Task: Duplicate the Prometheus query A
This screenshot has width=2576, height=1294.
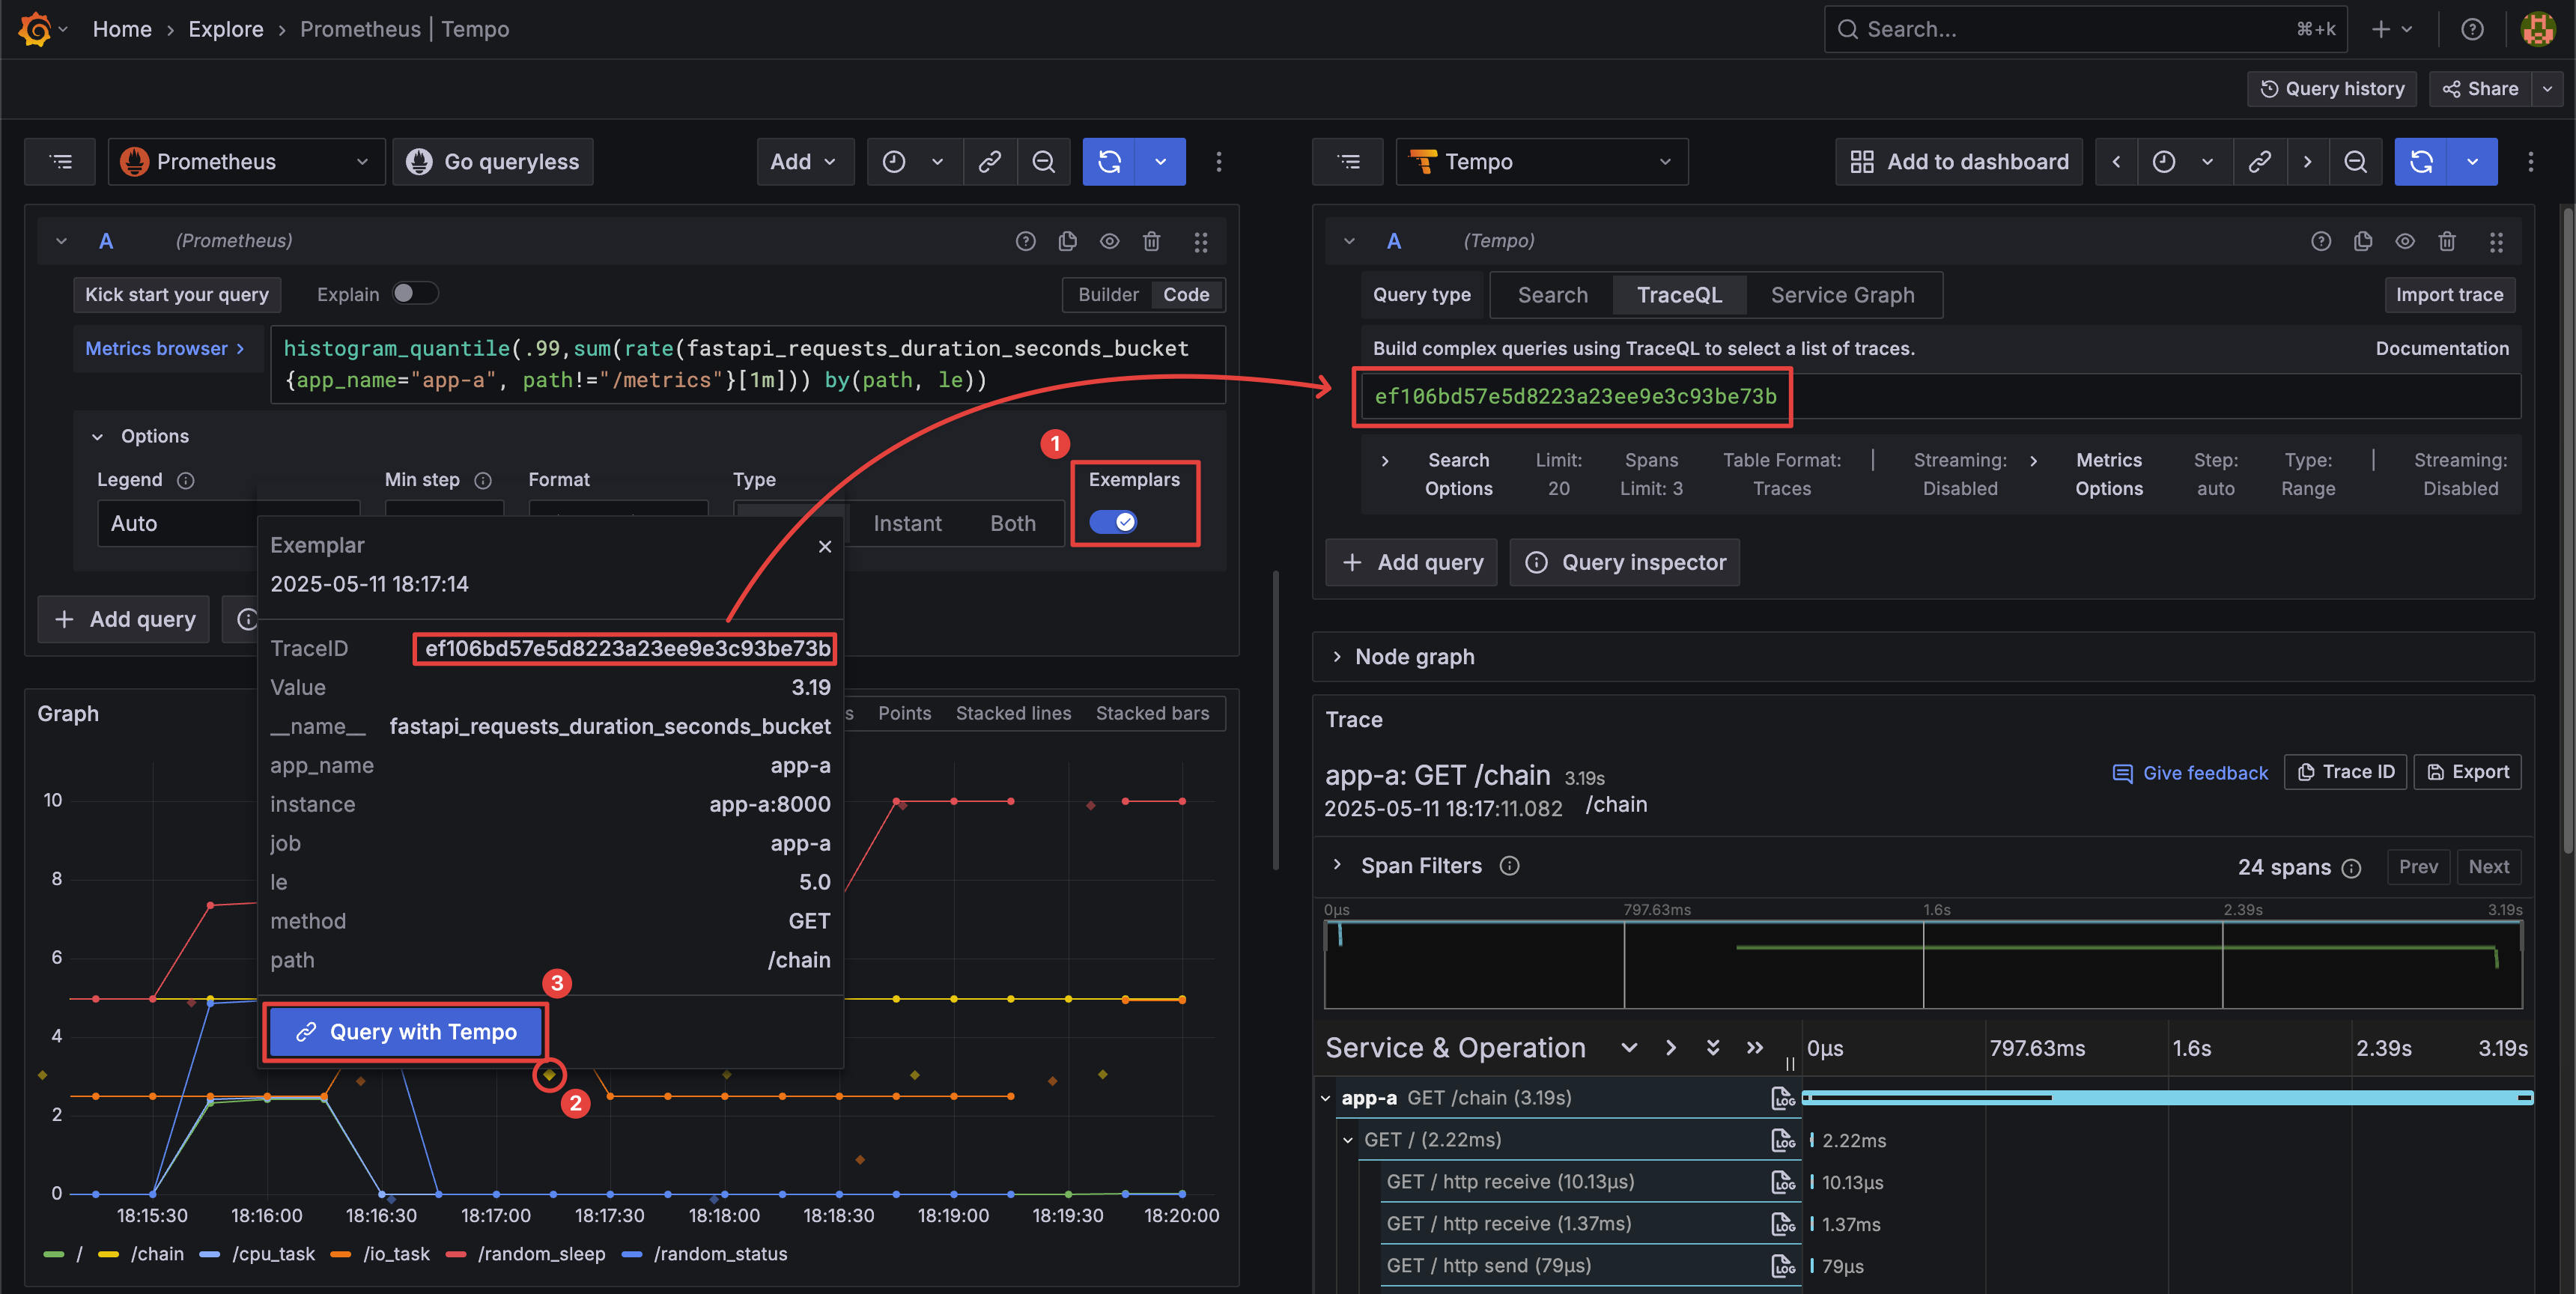Action: click(1067, 241)
